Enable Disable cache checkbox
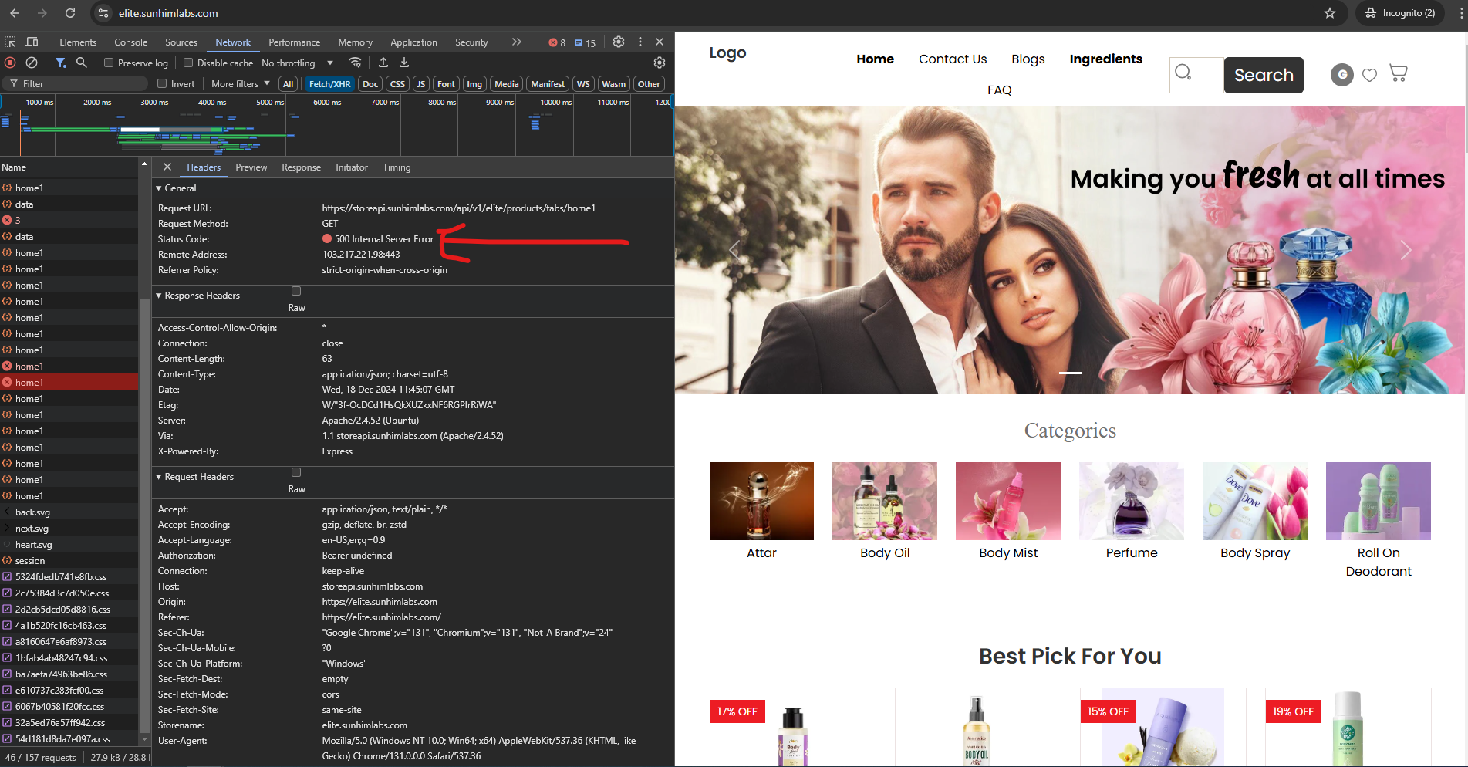Viewport: 1468px width, 767px height. click(188, 63)
